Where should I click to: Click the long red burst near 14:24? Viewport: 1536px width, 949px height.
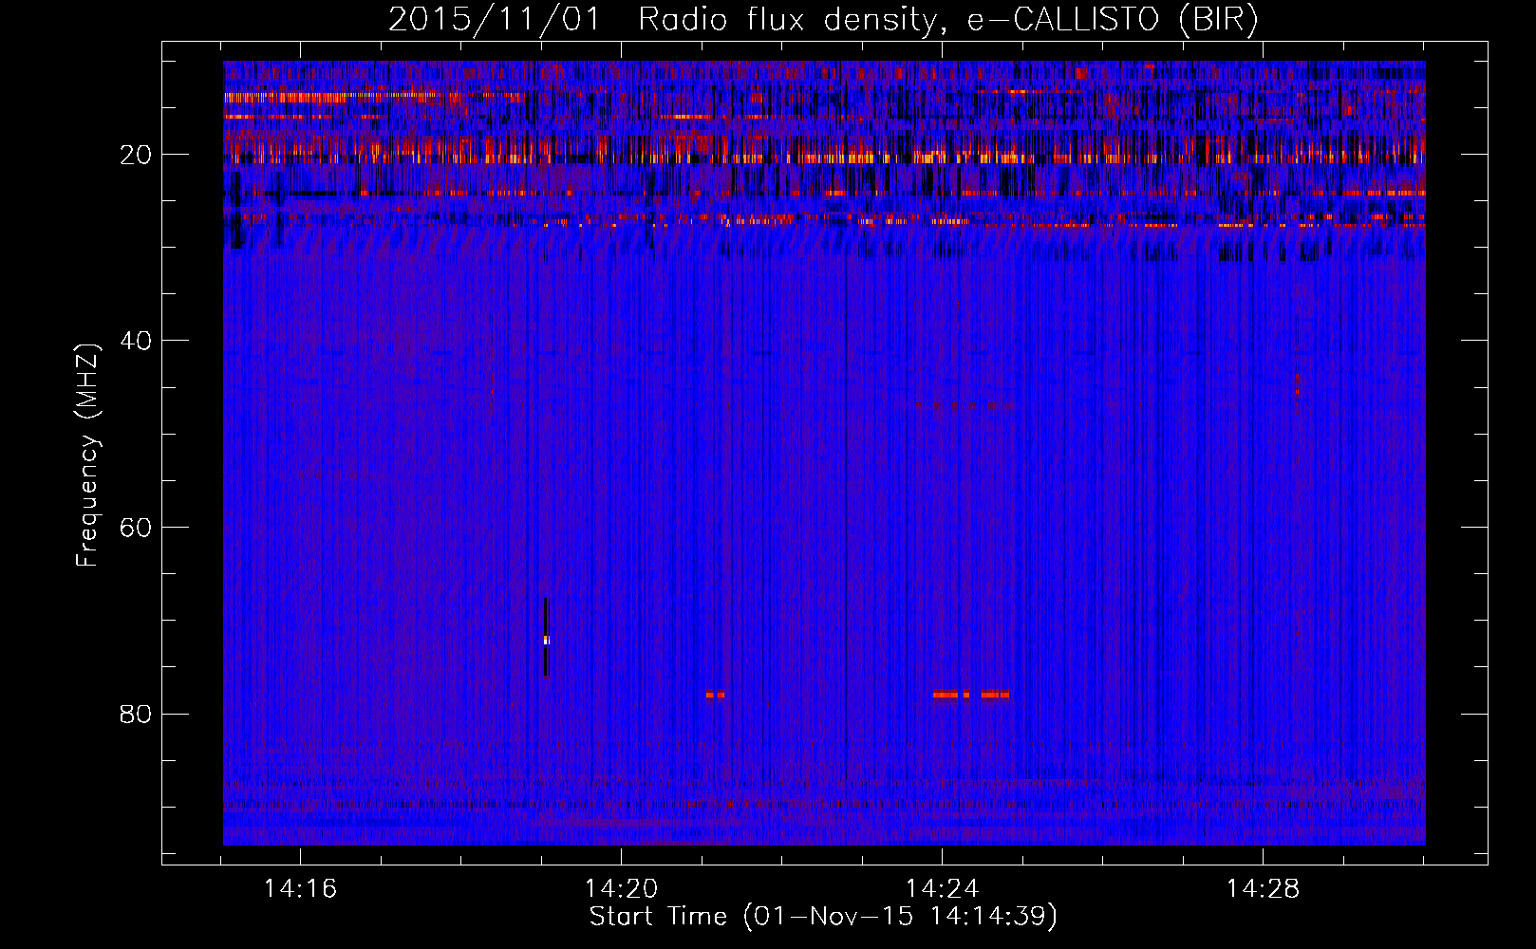pyautogui.click(x=971, y=695)
